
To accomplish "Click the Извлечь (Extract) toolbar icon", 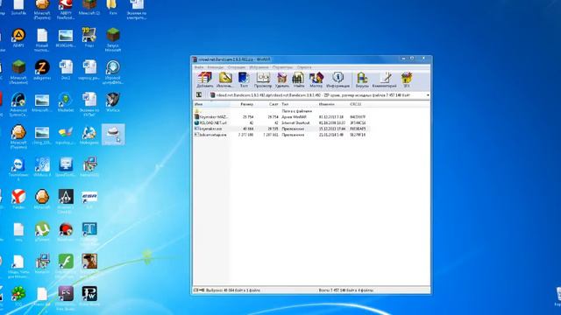I will point(225,80).
